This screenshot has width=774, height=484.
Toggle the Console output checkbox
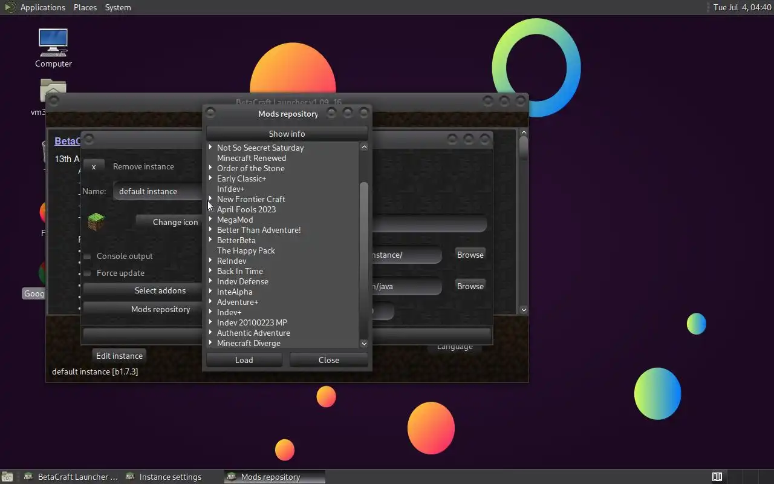(87, 257)
